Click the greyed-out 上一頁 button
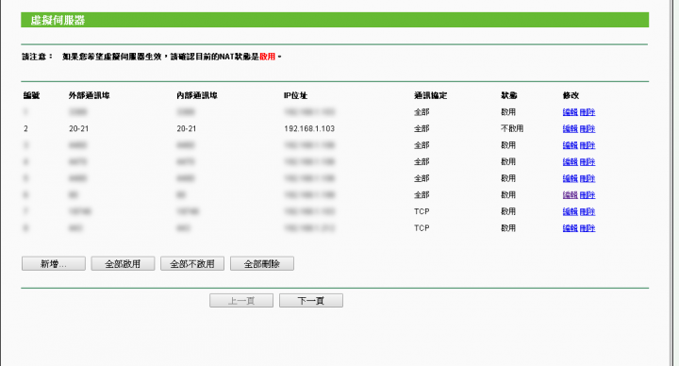The height and width of the screenshot is (366, 679). (241, 301)
